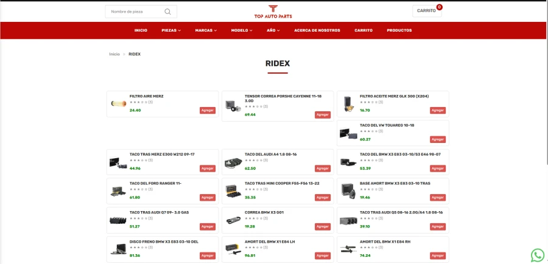Open PRODUCTOS menu item
This screenshot has height=264, width=548.
click(x=399, y=30)
